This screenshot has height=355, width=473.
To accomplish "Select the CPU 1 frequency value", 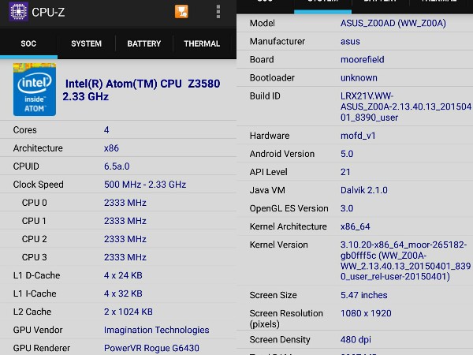I will pos(125,221).
